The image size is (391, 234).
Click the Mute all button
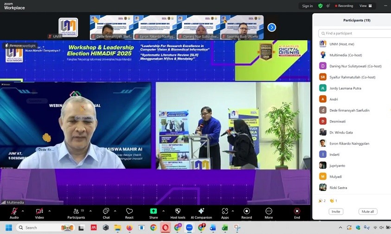pyautogui.click(x=368, y=211)
